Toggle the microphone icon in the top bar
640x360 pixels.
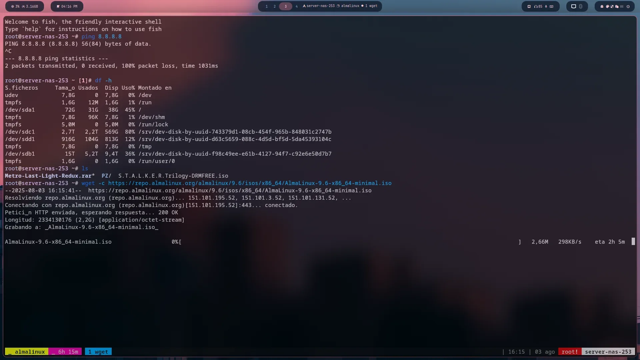coord(546,6)
